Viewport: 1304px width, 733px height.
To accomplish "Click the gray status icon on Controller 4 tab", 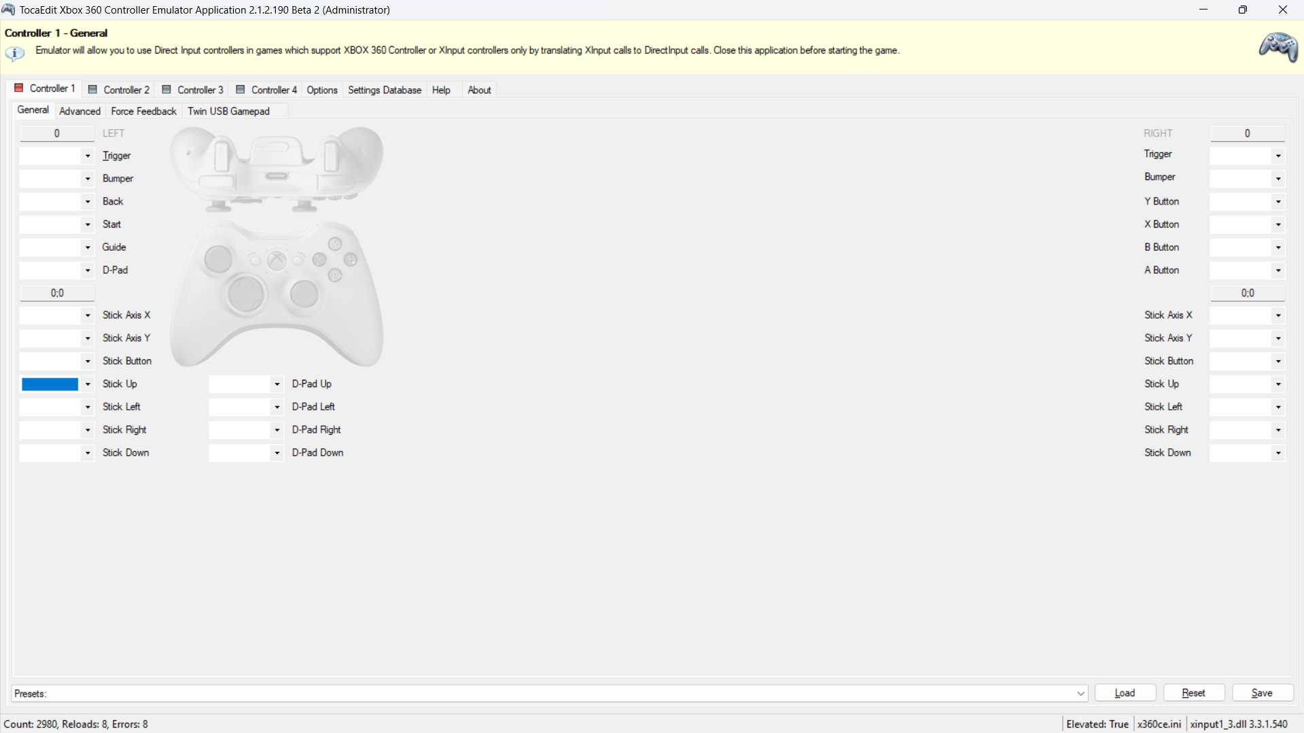I will coord(241,90).
